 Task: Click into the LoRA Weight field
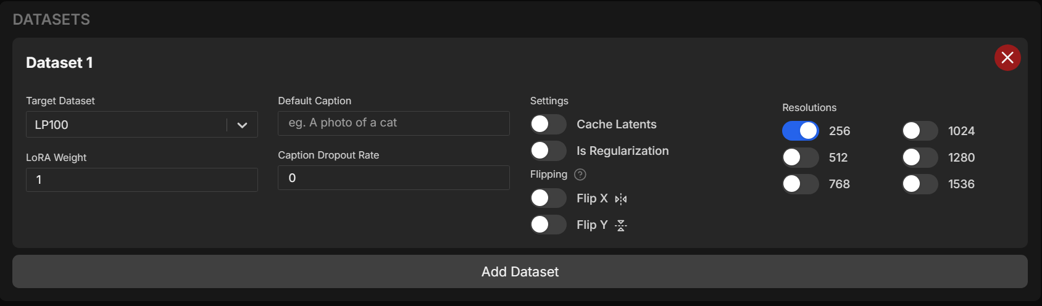click(142, 180)
